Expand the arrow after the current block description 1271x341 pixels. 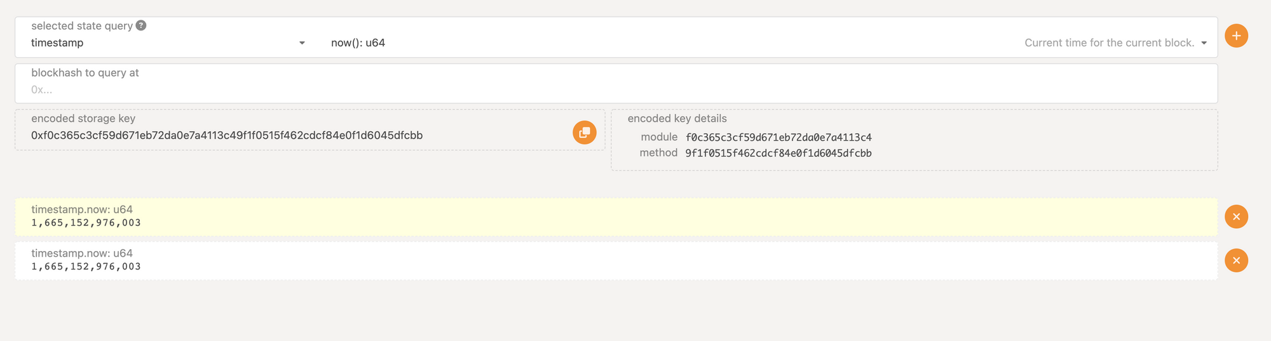click(1204, 43)
